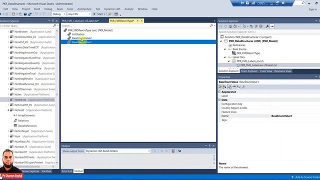The image size is (320, 180).
Task: Click the Application Explorer filter query field
Action: [26, 26]
